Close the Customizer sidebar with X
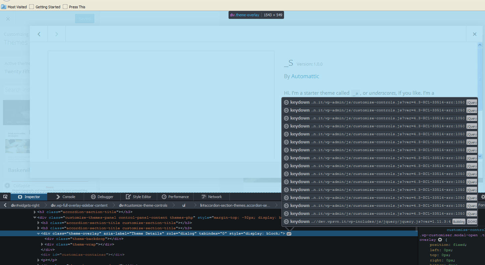Screen dimensions: 485x265 point(8,19)
